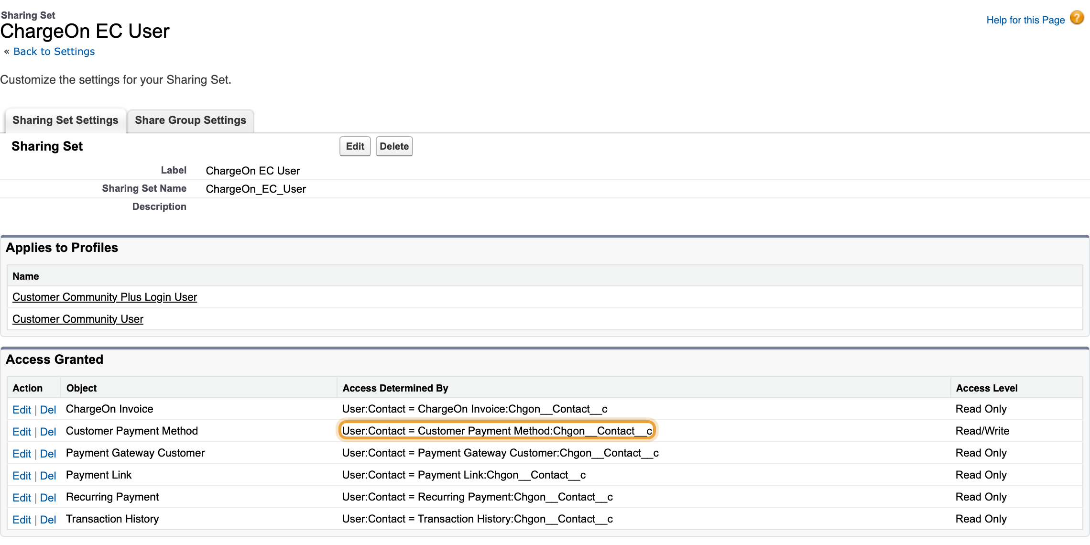Click 'User:Contact = ChargeOn Invoice:Chgon__Contact__c' text
The image size is (1090, 545).
click(475, 409)
